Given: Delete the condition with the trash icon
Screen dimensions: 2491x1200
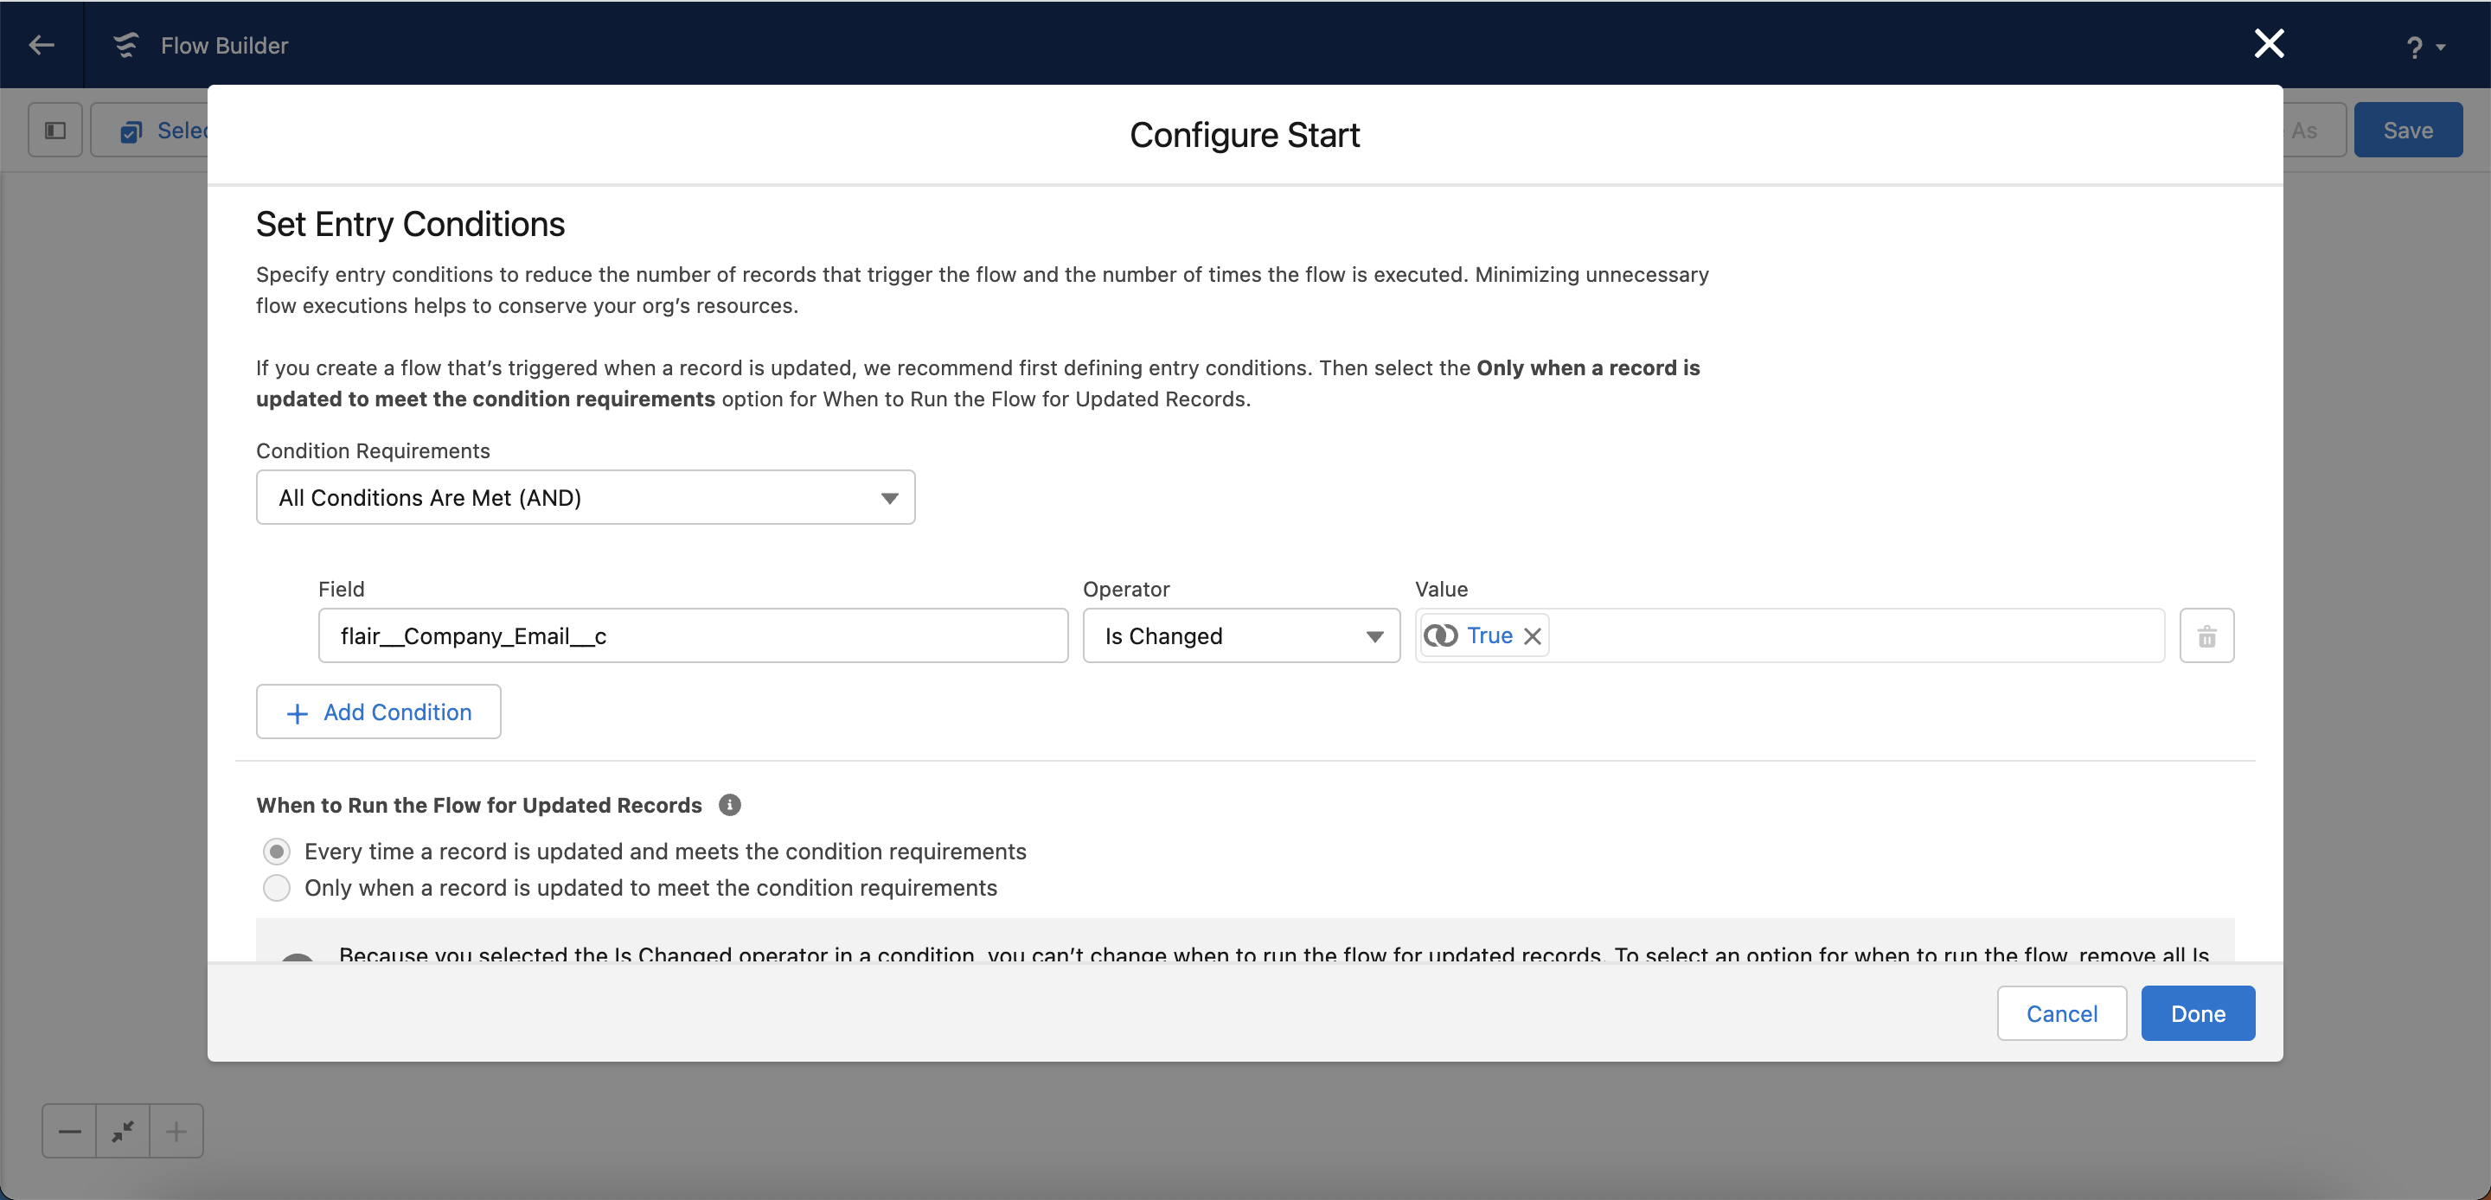Looking at the screenshot, I should tap(2206, 636).
